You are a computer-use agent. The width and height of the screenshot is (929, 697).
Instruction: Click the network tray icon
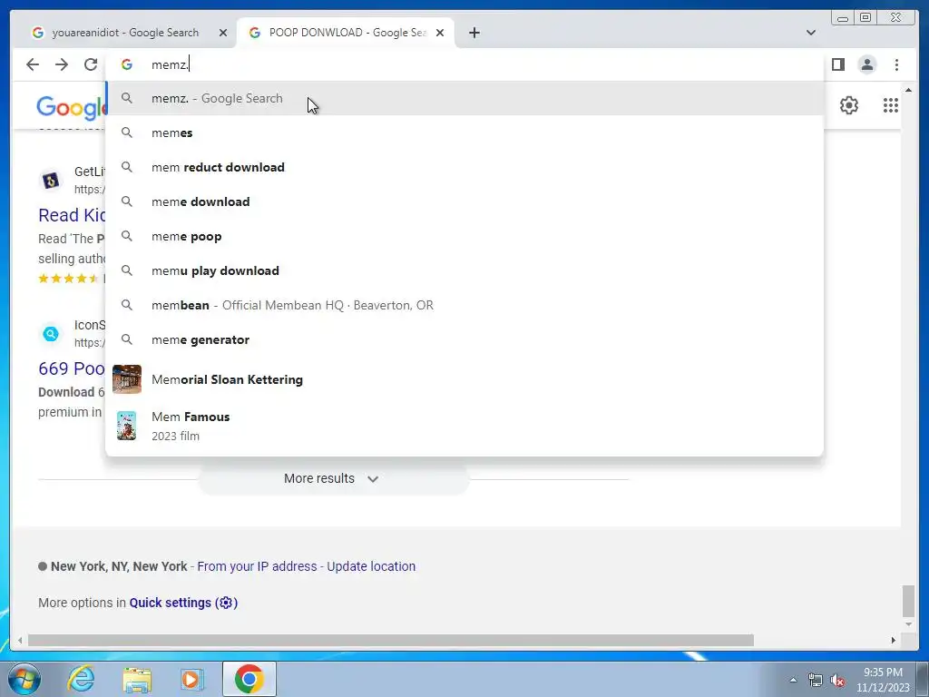pos(816,680)
